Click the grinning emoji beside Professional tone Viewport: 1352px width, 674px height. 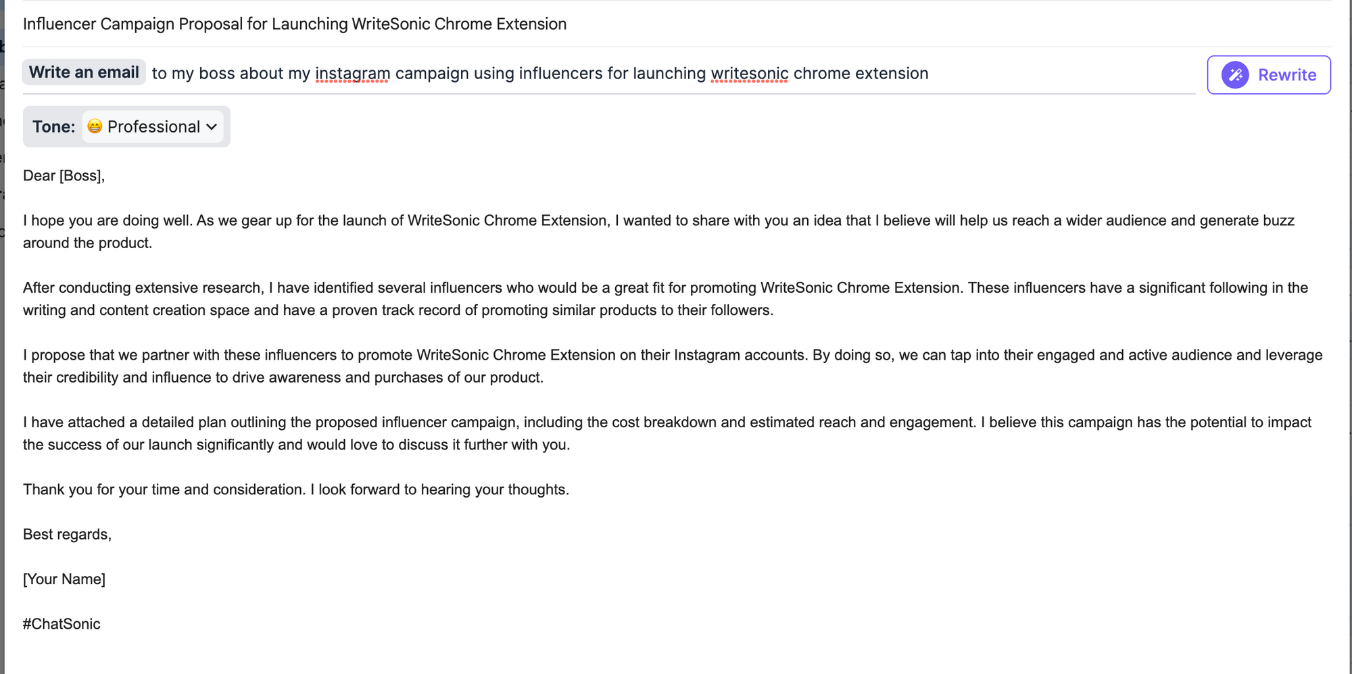95,126
